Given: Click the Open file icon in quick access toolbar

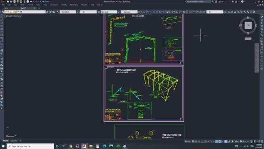Looking at the screenshot, I should tap(11, 2).
